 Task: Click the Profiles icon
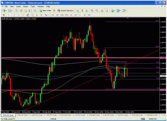pyautogui.click(x=10, y=10)
